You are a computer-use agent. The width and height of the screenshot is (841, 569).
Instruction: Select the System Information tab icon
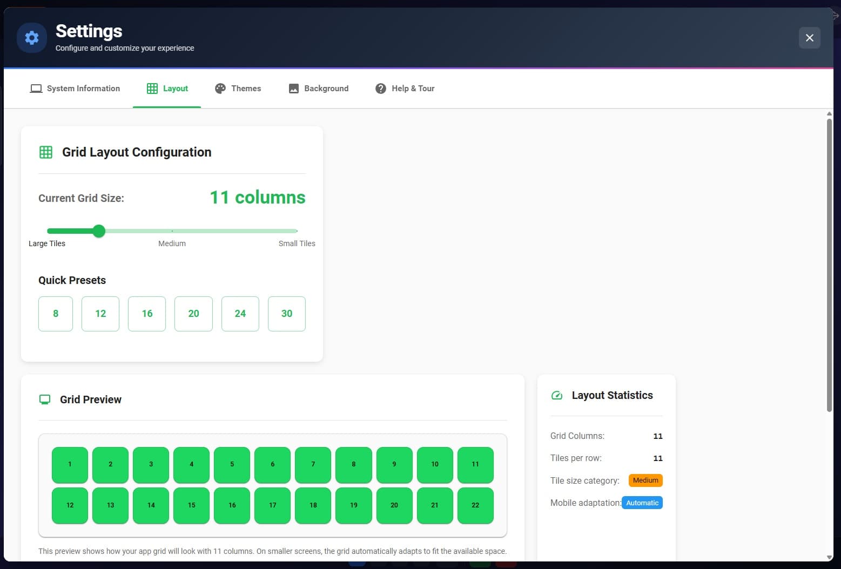click(36, 88)
